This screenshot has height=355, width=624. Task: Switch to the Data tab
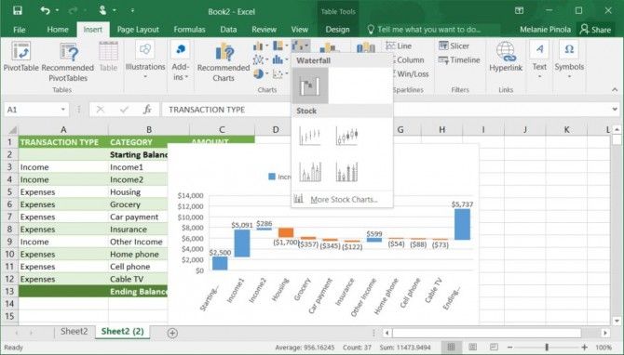(x=228, y=30)
